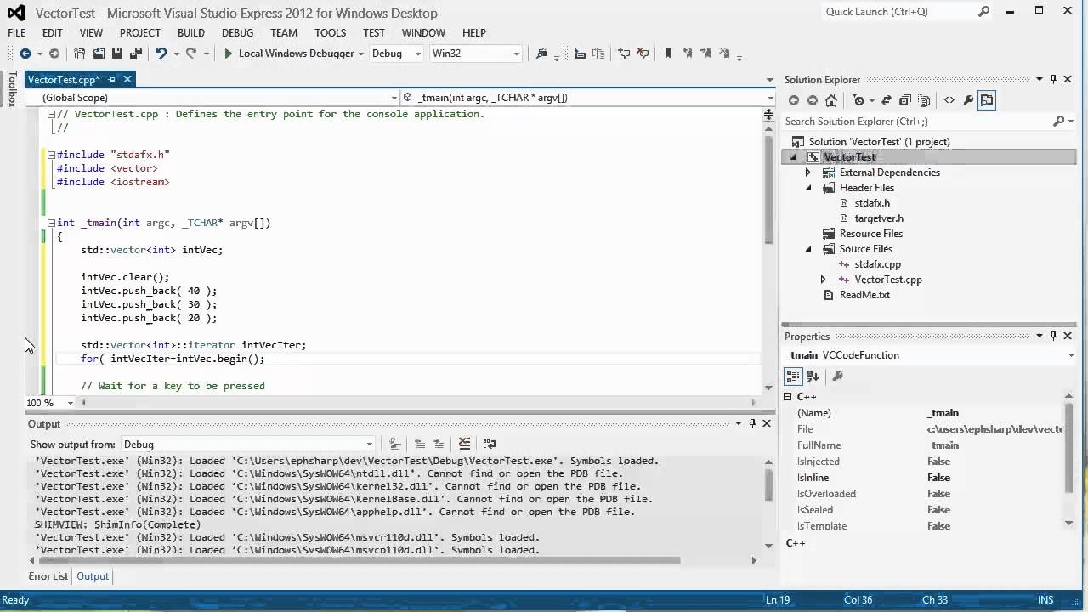The height and width of the screenshot is (612, 1088).
Task: Collapse the Header Files folder
Action: coord(808,188)
